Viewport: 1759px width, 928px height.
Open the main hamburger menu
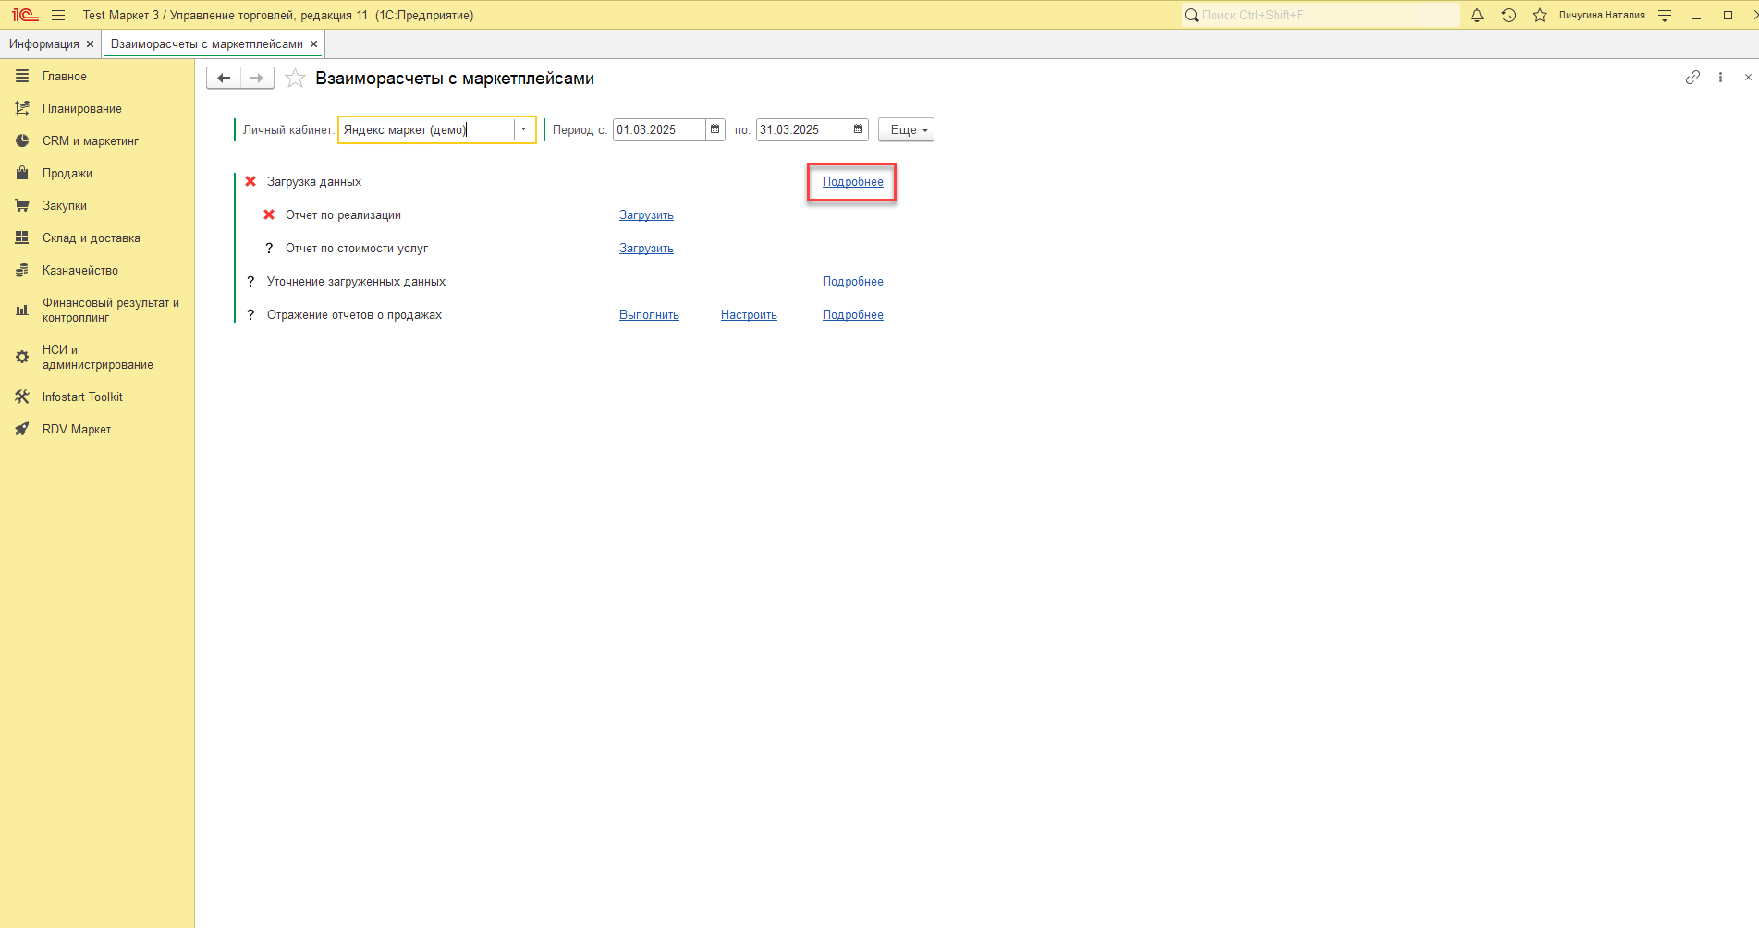(x=58, y=15)
